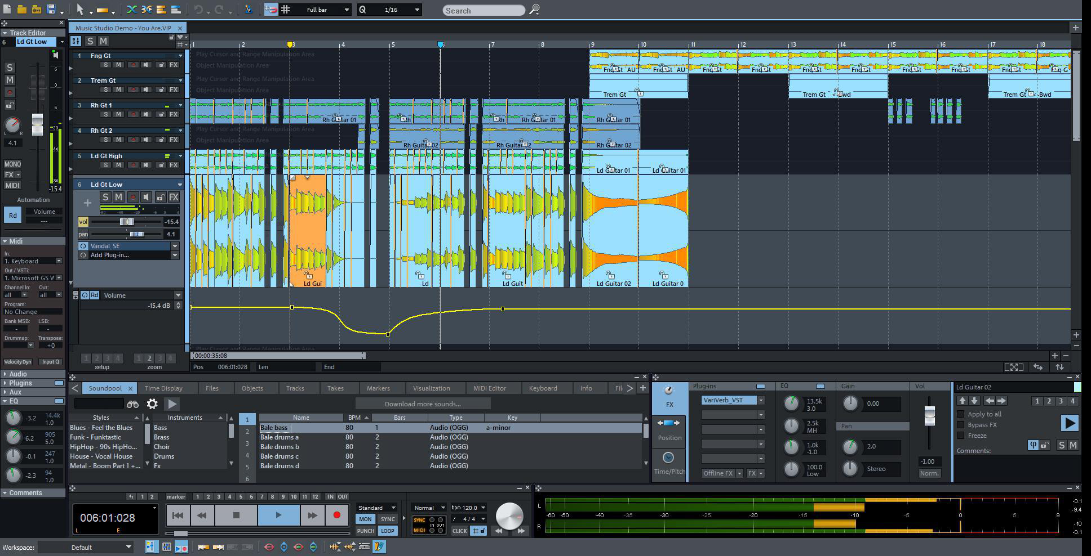
Task: Collapse the Midi section
Action: click(5, 241)
